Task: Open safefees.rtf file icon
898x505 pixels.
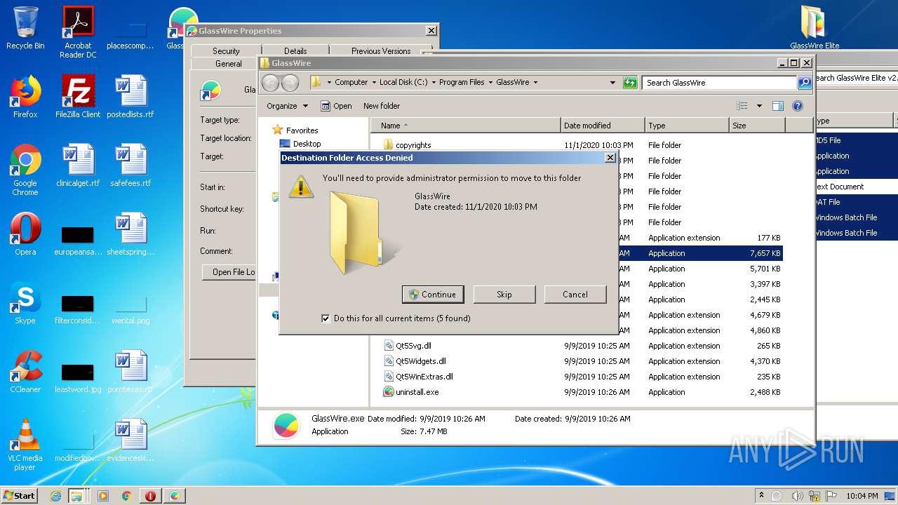Action: [130, 166]
